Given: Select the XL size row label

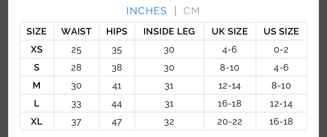Looking at the screenshot, I should pyautogui.click(x=37, y=122).
